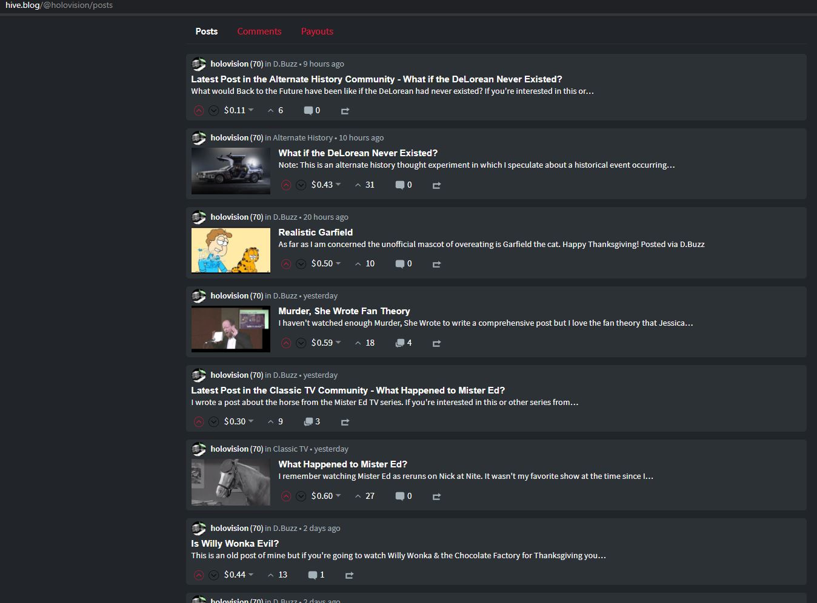The image size is (817, 603).
Task: Open the Realistic Garfield post title
Action: tap(315, 232)
